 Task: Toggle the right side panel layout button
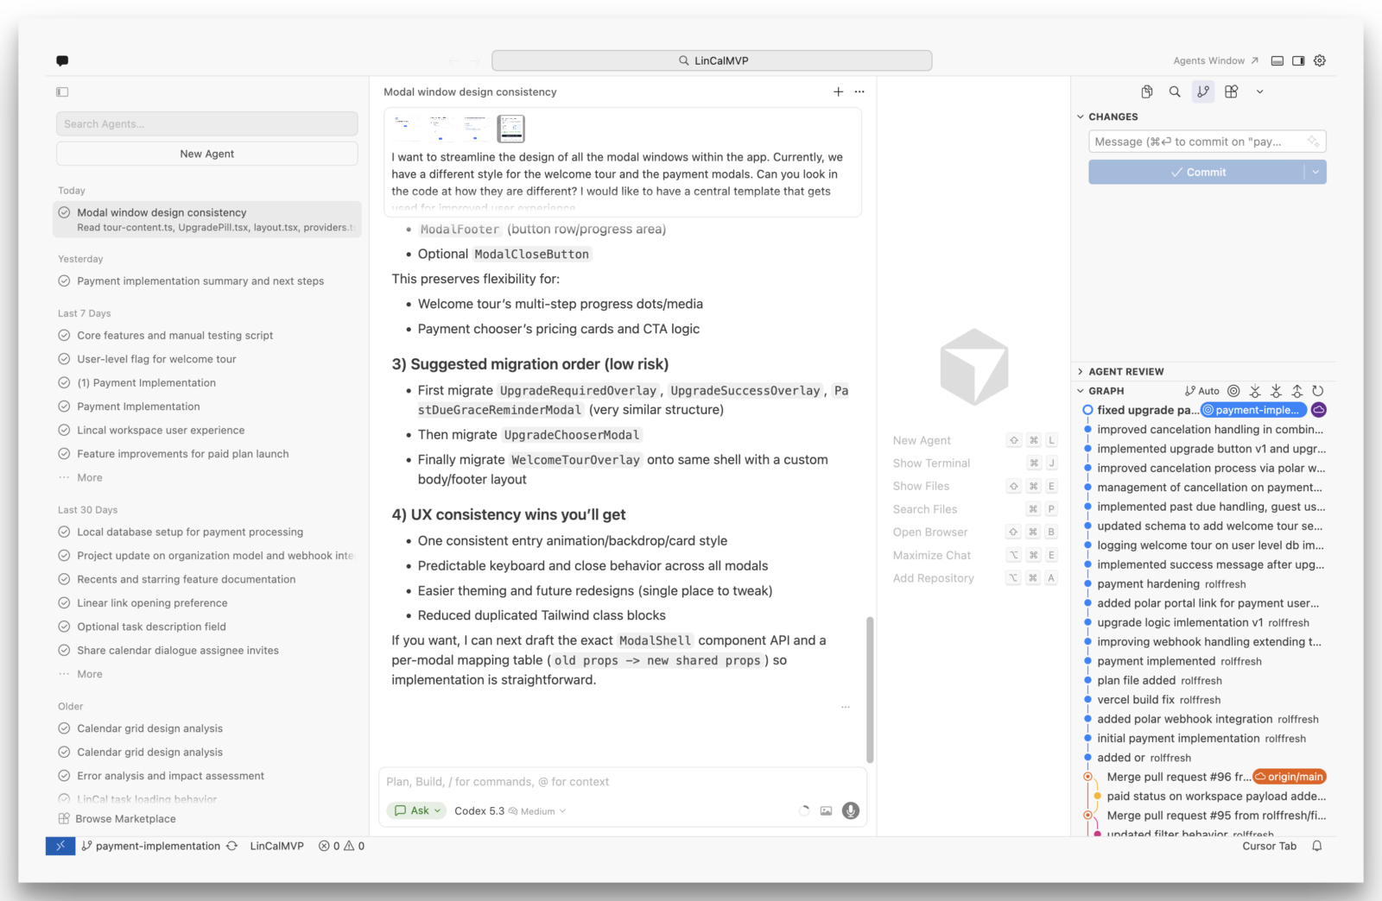click(1298, 60)
